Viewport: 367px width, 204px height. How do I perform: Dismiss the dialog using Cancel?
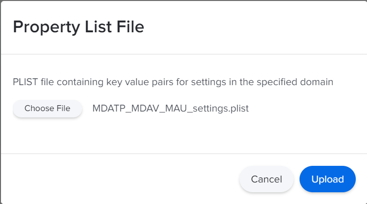pos(266,179)
